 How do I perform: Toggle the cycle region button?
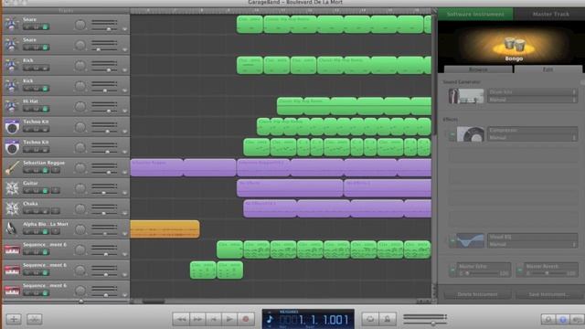(370, 319)
